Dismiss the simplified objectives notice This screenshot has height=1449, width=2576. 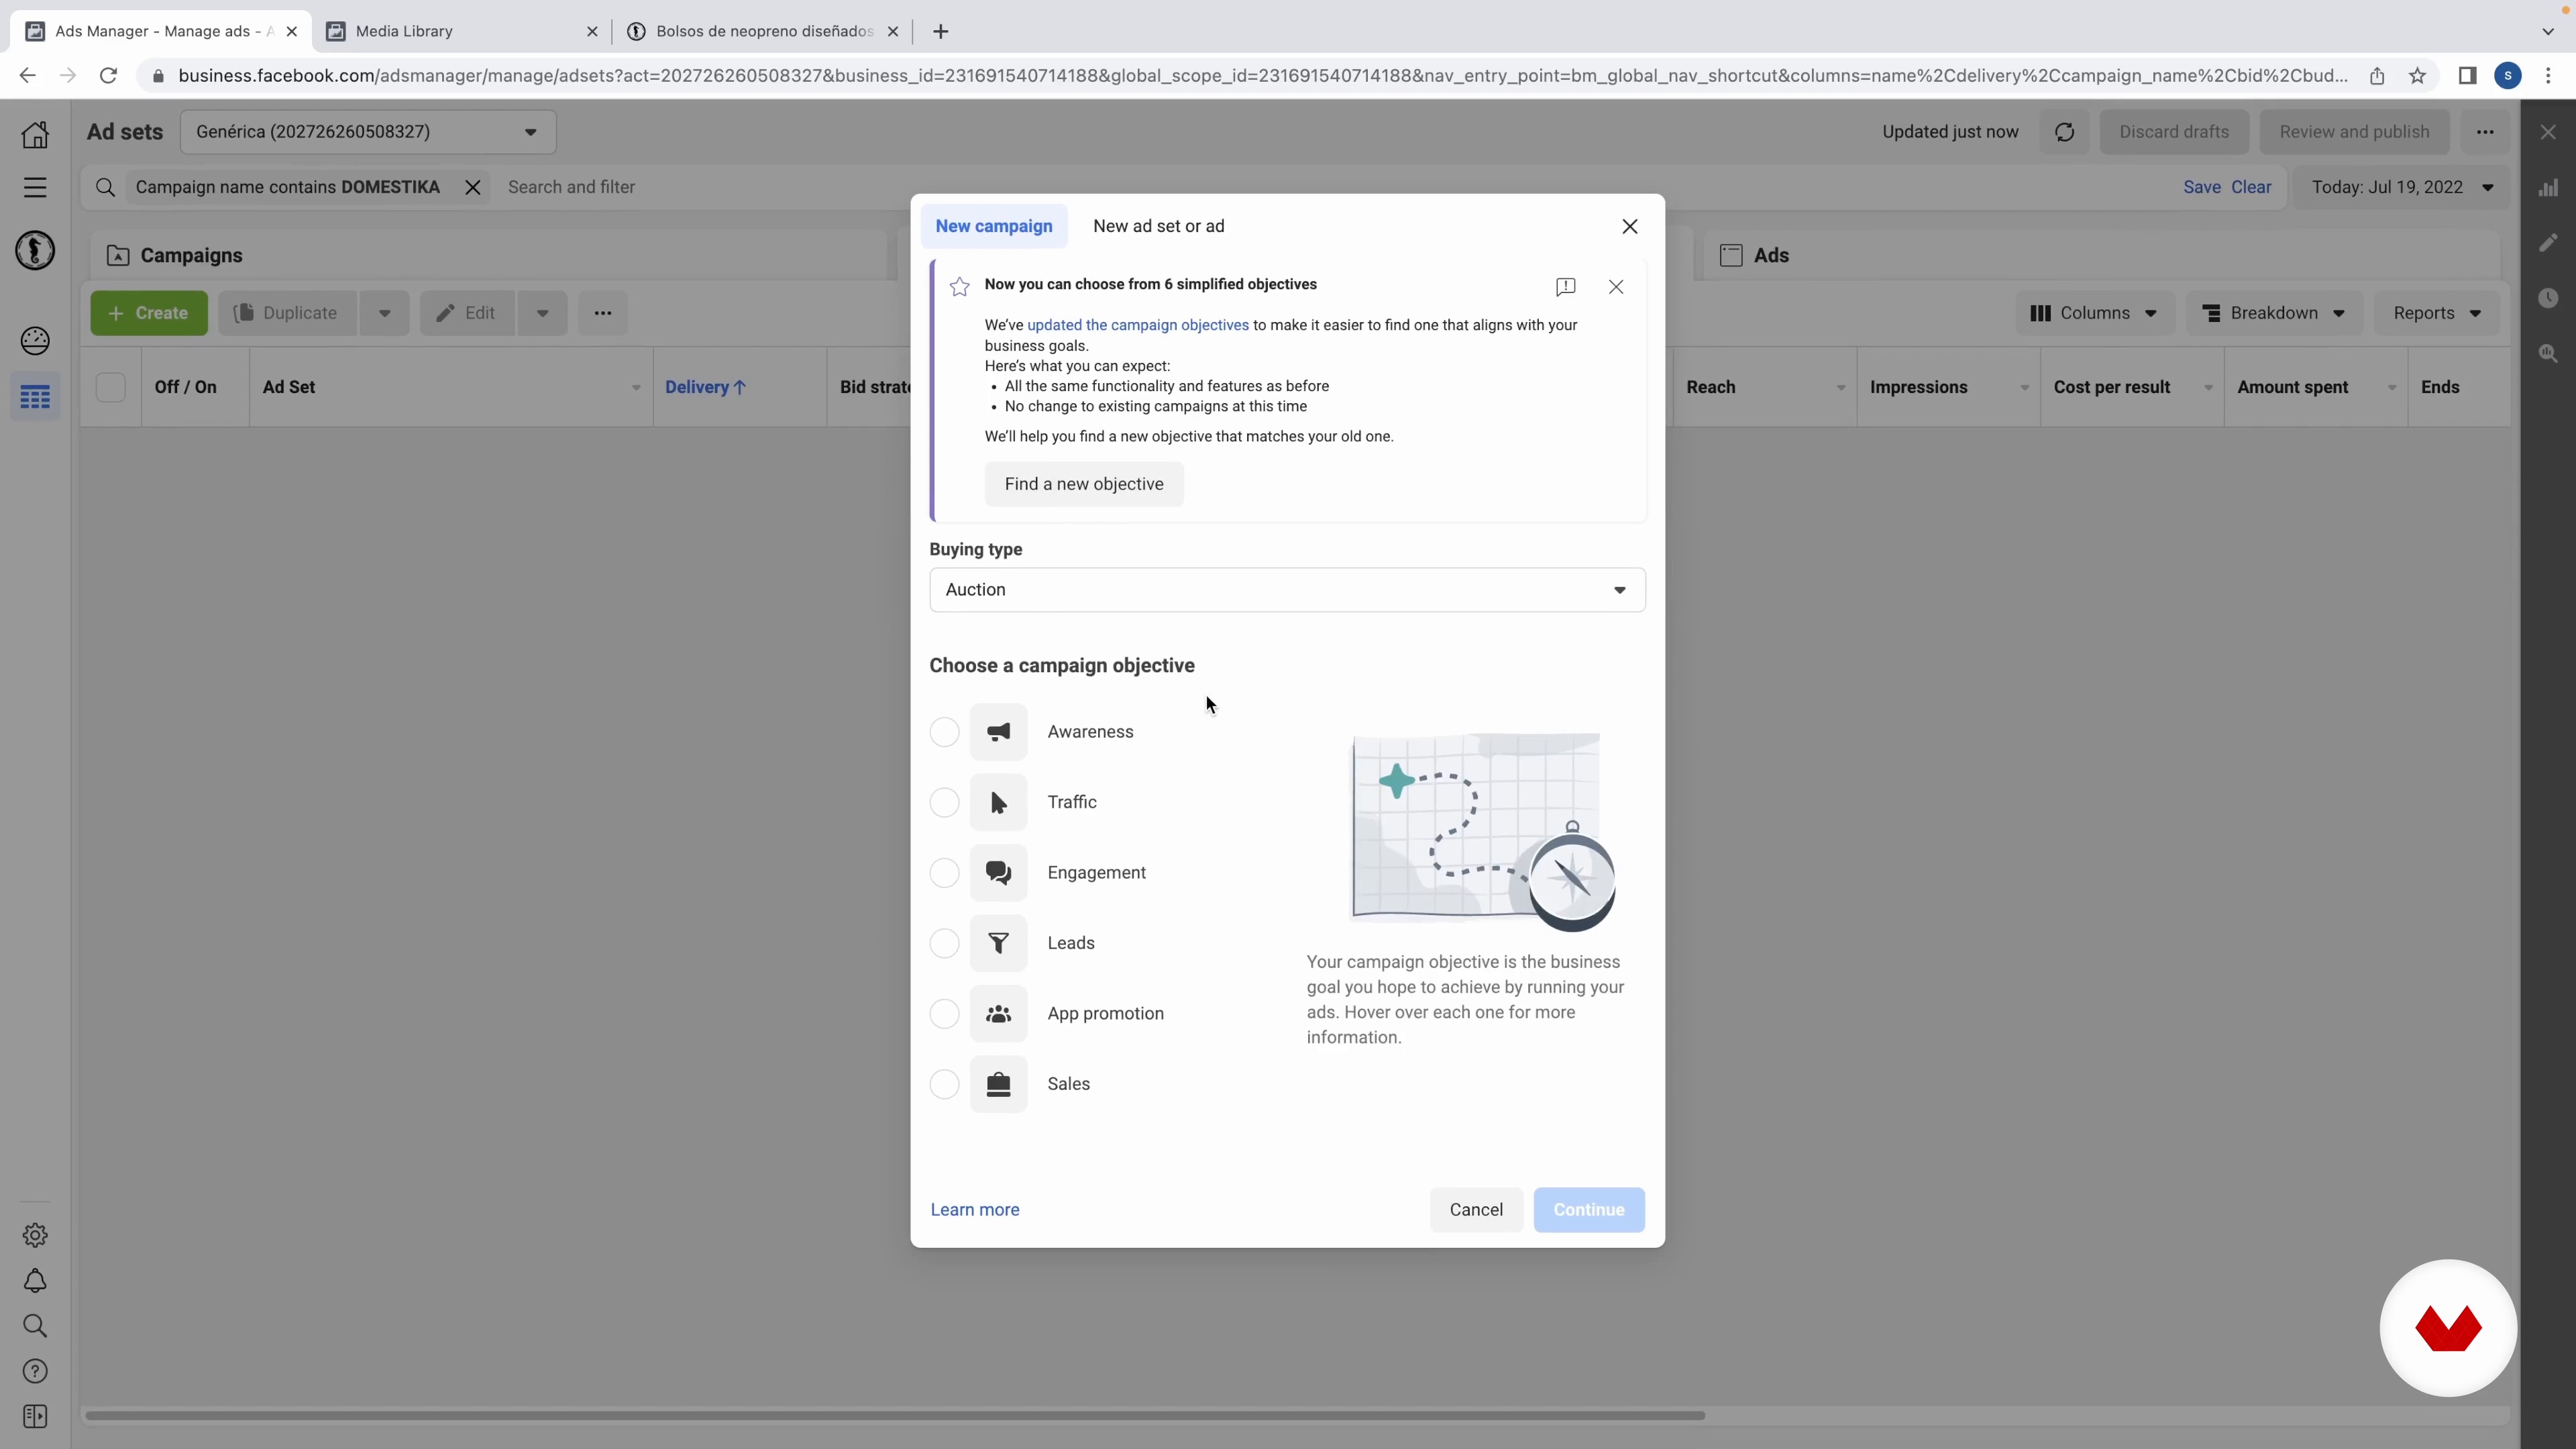[1616, 287]
